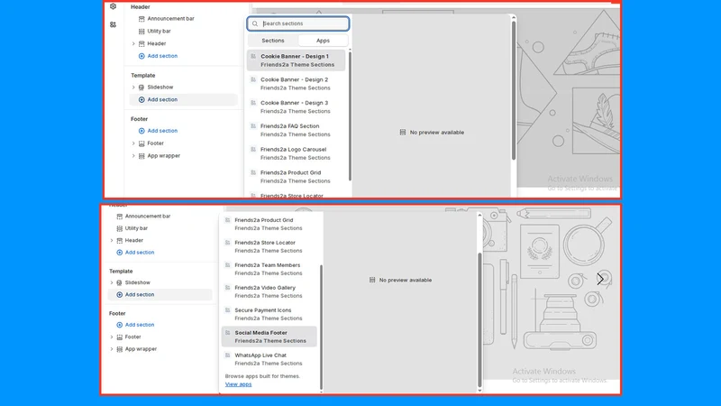Choose Friends2a Logo Carousel entry
The height and width of the screenshot is (406, 721).
point(297,153)
